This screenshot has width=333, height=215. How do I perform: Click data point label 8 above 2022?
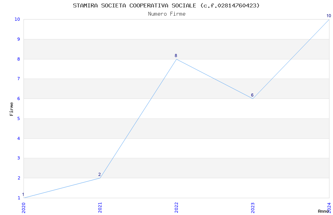pos(176,56)
